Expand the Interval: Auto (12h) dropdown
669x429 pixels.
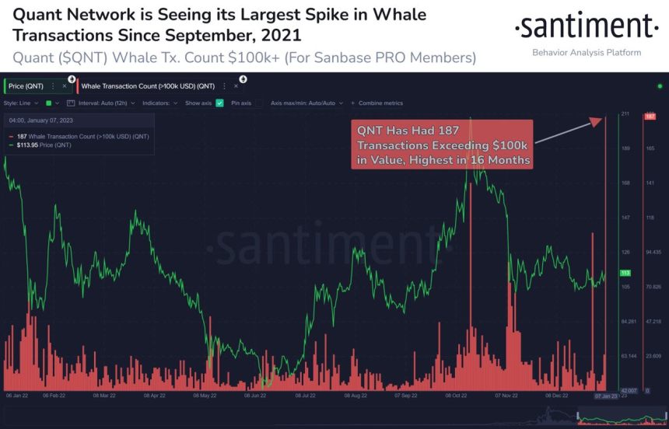coord(107,103)
